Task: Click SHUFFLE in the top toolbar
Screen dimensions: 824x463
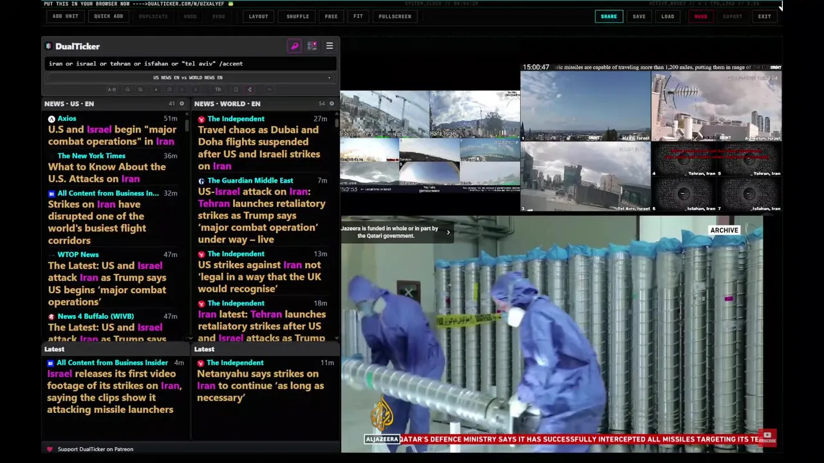Action: click(297, 16)
